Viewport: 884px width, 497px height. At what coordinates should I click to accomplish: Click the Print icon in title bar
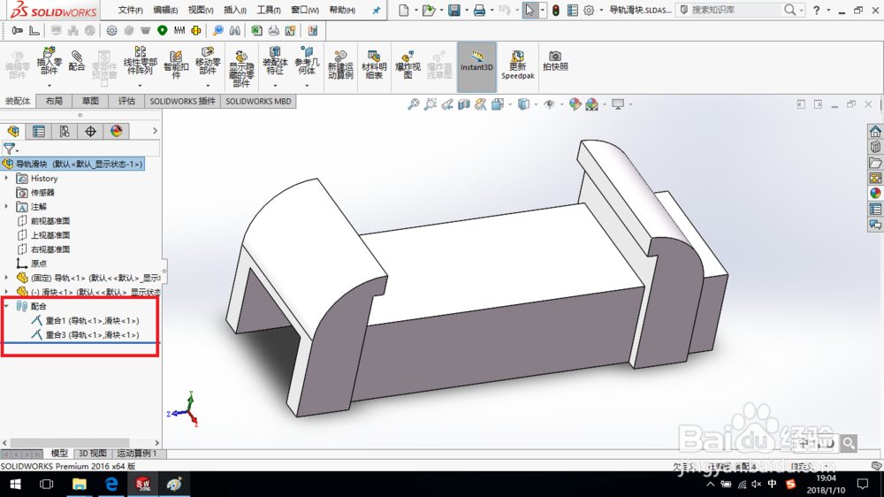tap(479, 10)
